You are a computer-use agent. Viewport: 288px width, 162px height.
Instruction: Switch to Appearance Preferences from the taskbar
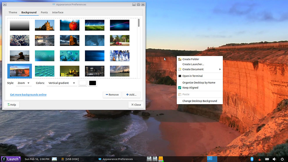coord(115,159)
